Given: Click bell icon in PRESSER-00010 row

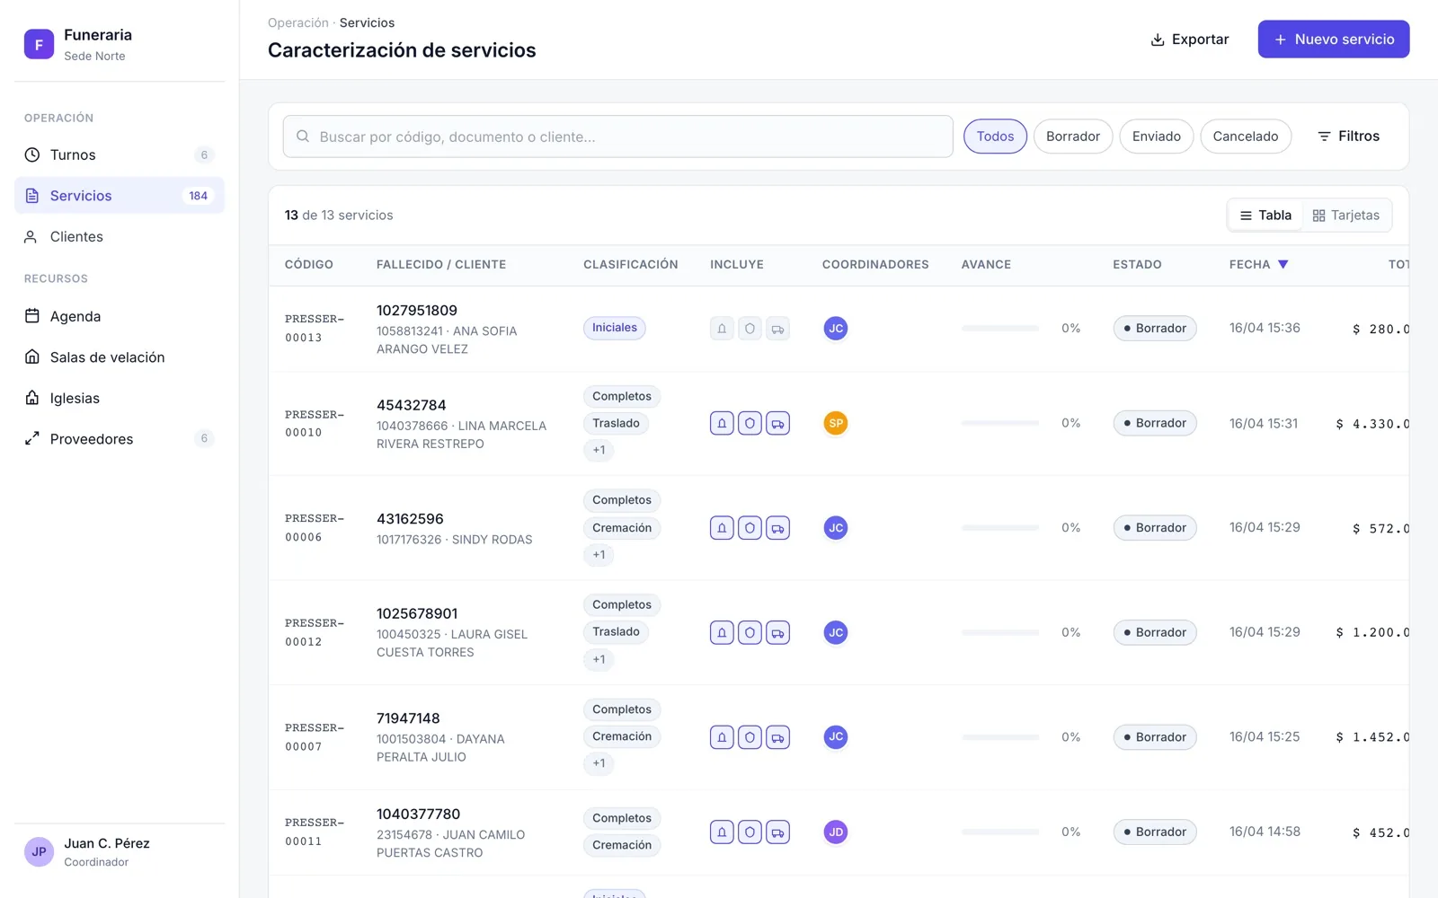Looking at the screenshot, I should 722,423.
